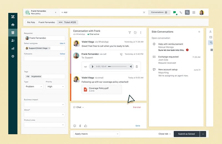
Task: Open conversation more options menu
Action: point(141,32)
